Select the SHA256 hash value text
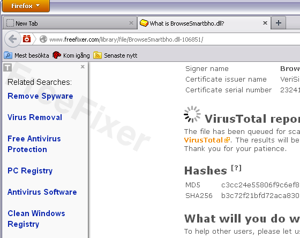This screenshot has width=300, height=238. pyautogui.click(x=260, y=196)
